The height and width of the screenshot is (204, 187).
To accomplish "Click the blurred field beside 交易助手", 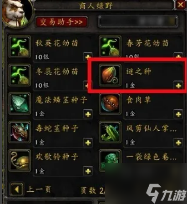I will tap(138, 21).
